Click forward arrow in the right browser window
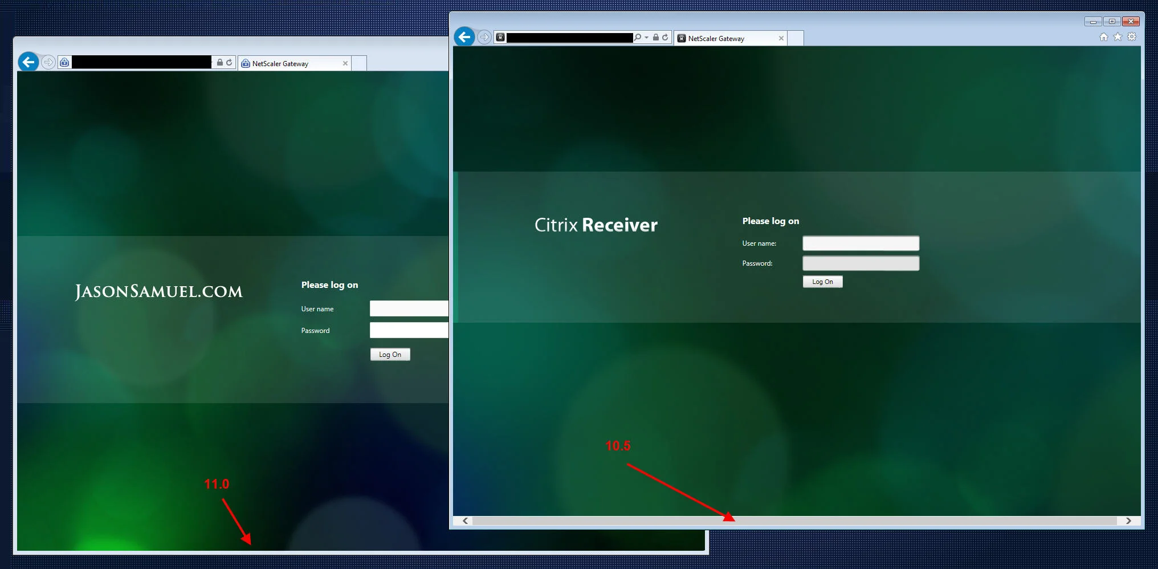 pyautogui.click(x=484, y=37)
